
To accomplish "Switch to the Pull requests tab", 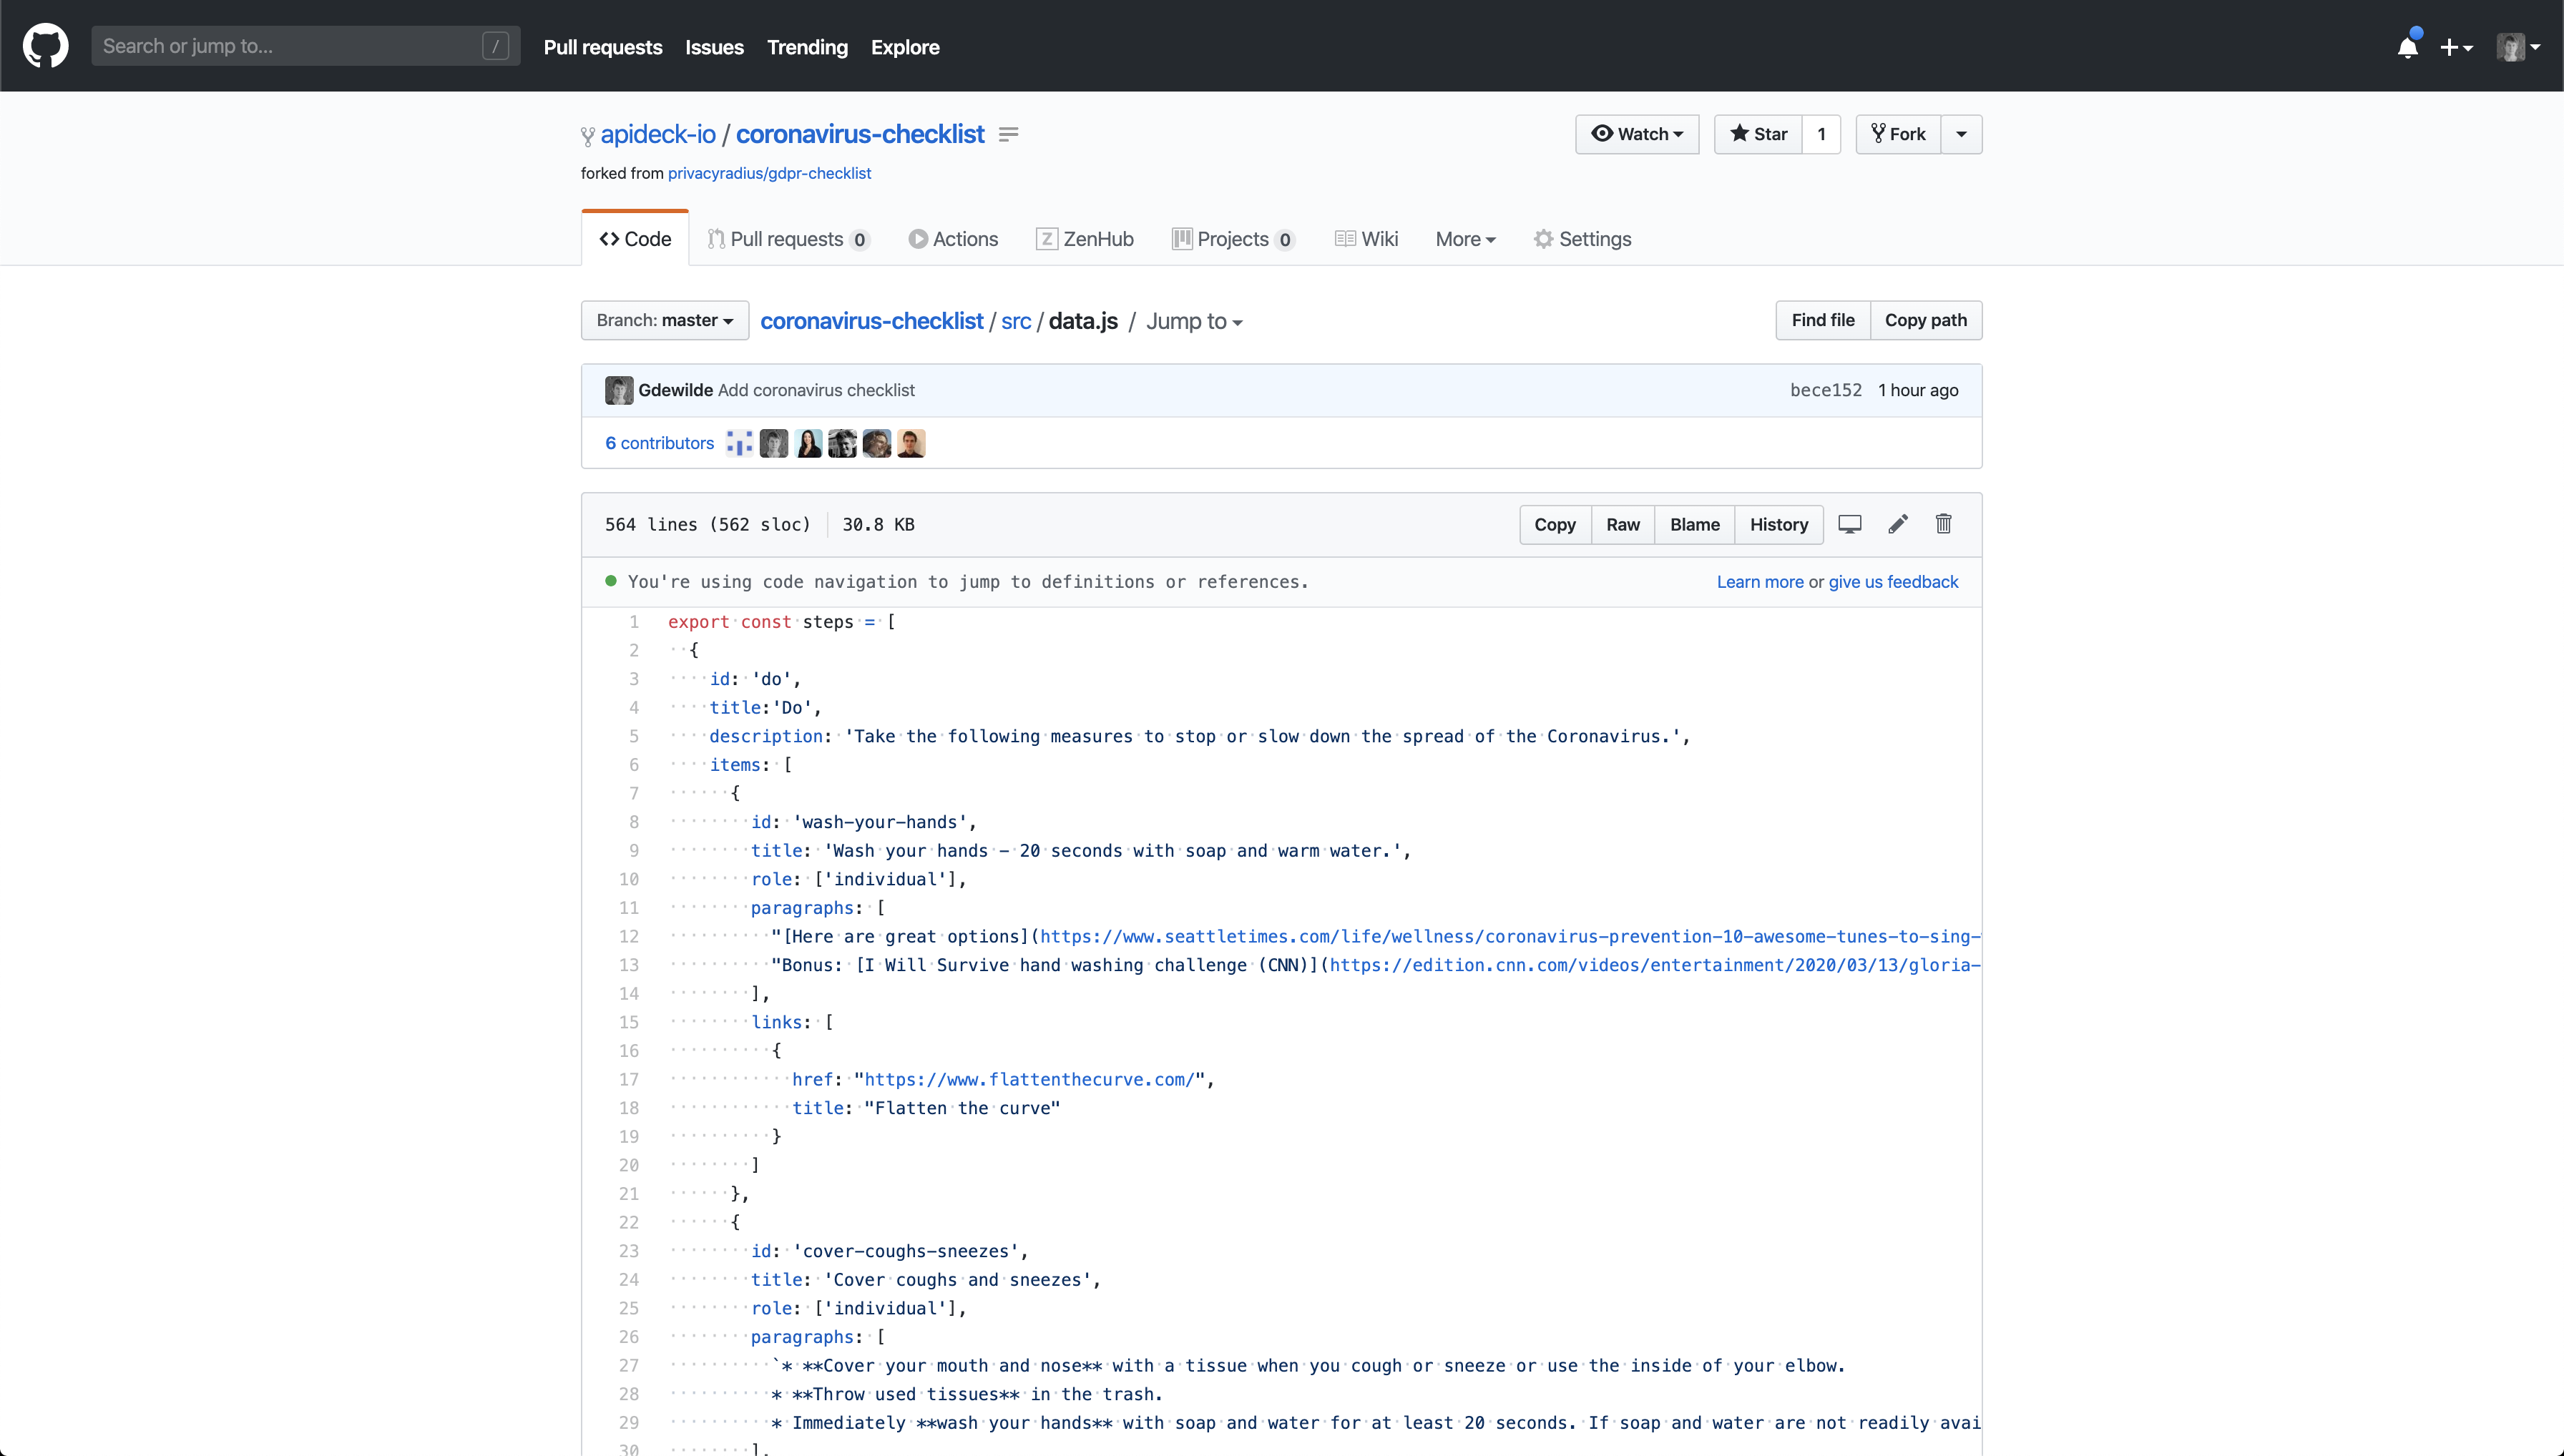I will click(x=788, y=239).
